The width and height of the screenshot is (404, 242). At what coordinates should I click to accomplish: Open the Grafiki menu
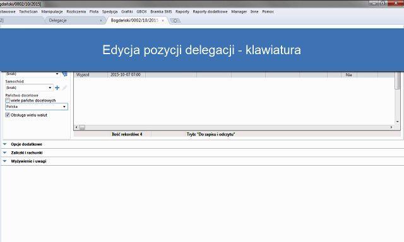coord(127,11)
